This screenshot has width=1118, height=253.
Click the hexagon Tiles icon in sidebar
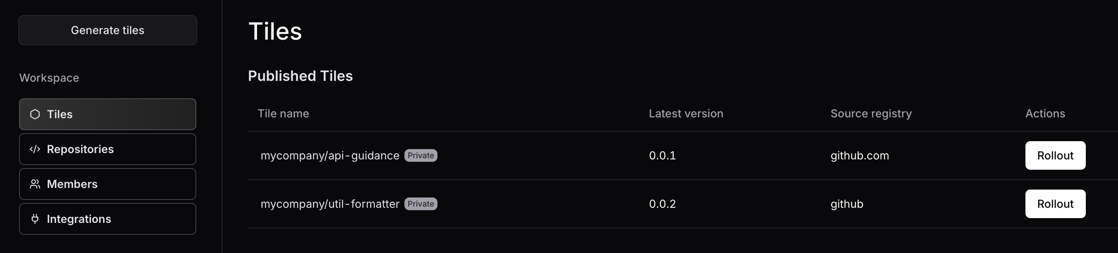pos(35,114)
